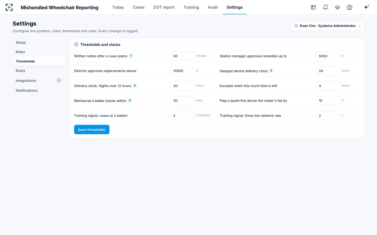Go to the Today tab

point(118,7)
